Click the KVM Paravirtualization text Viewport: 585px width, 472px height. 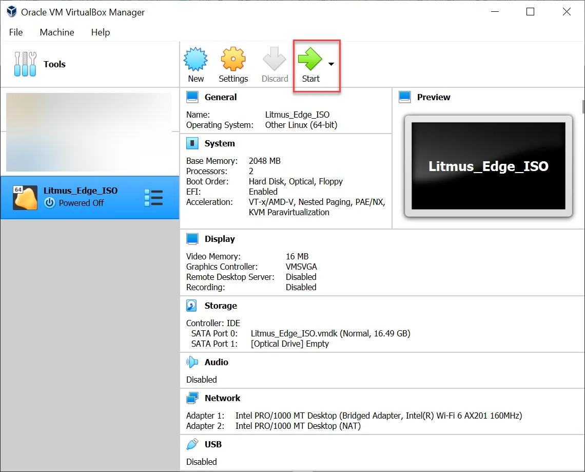pos(289,212)
